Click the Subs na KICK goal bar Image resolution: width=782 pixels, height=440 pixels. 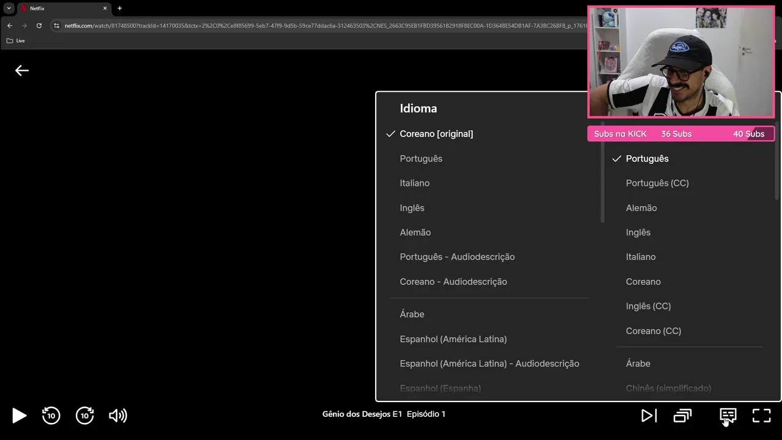click(x=681, y=134)
